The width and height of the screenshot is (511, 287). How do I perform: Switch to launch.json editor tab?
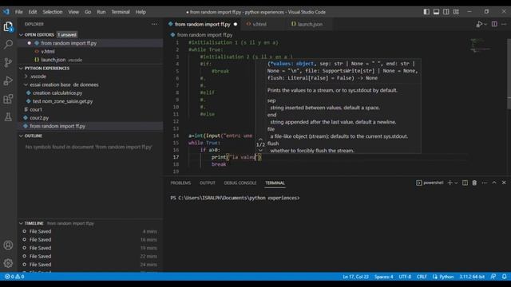(x=310, y=24)
